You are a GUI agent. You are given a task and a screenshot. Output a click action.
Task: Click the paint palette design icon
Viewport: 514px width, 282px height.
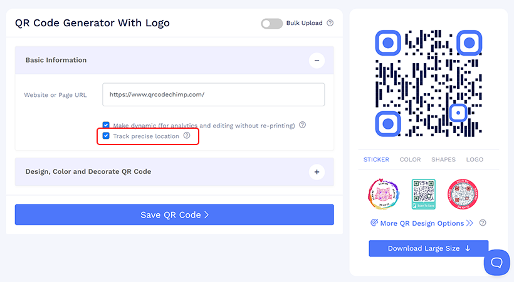[x=374, y=223]
